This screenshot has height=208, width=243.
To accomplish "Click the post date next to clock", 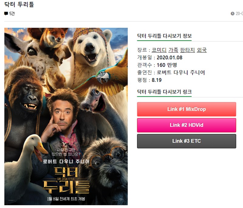I will 239,14.
